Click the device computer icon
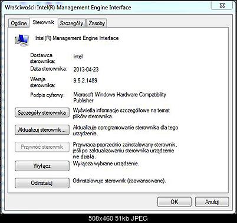The image size is (237, 223). (22, 40)
